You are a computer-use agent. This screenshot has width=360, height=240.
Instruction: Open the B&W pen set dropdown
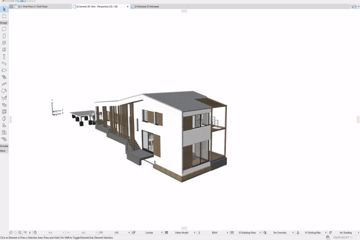point(215,233)
